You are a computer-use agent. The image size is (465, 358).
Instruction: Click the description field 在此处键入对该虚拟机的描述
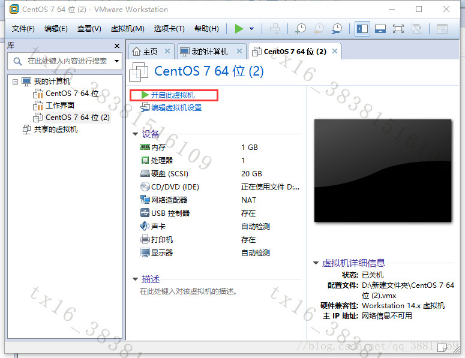point(188,291)
